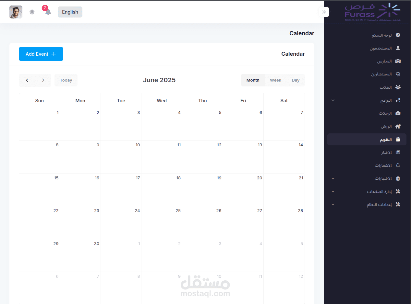Click the page management tools icon
The width and height of the screenshot is (411, 304).
398,192
